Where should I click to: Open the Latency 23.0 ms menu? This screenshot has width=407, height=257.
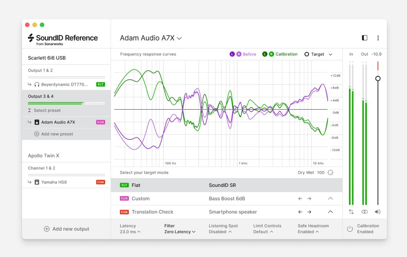(130, 229)
